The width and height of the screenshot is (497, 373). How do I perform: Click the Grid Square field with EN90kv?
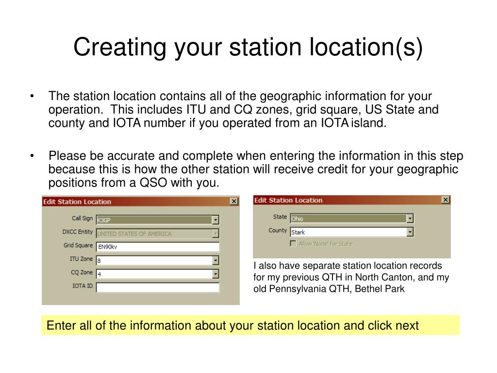[158, 247]
